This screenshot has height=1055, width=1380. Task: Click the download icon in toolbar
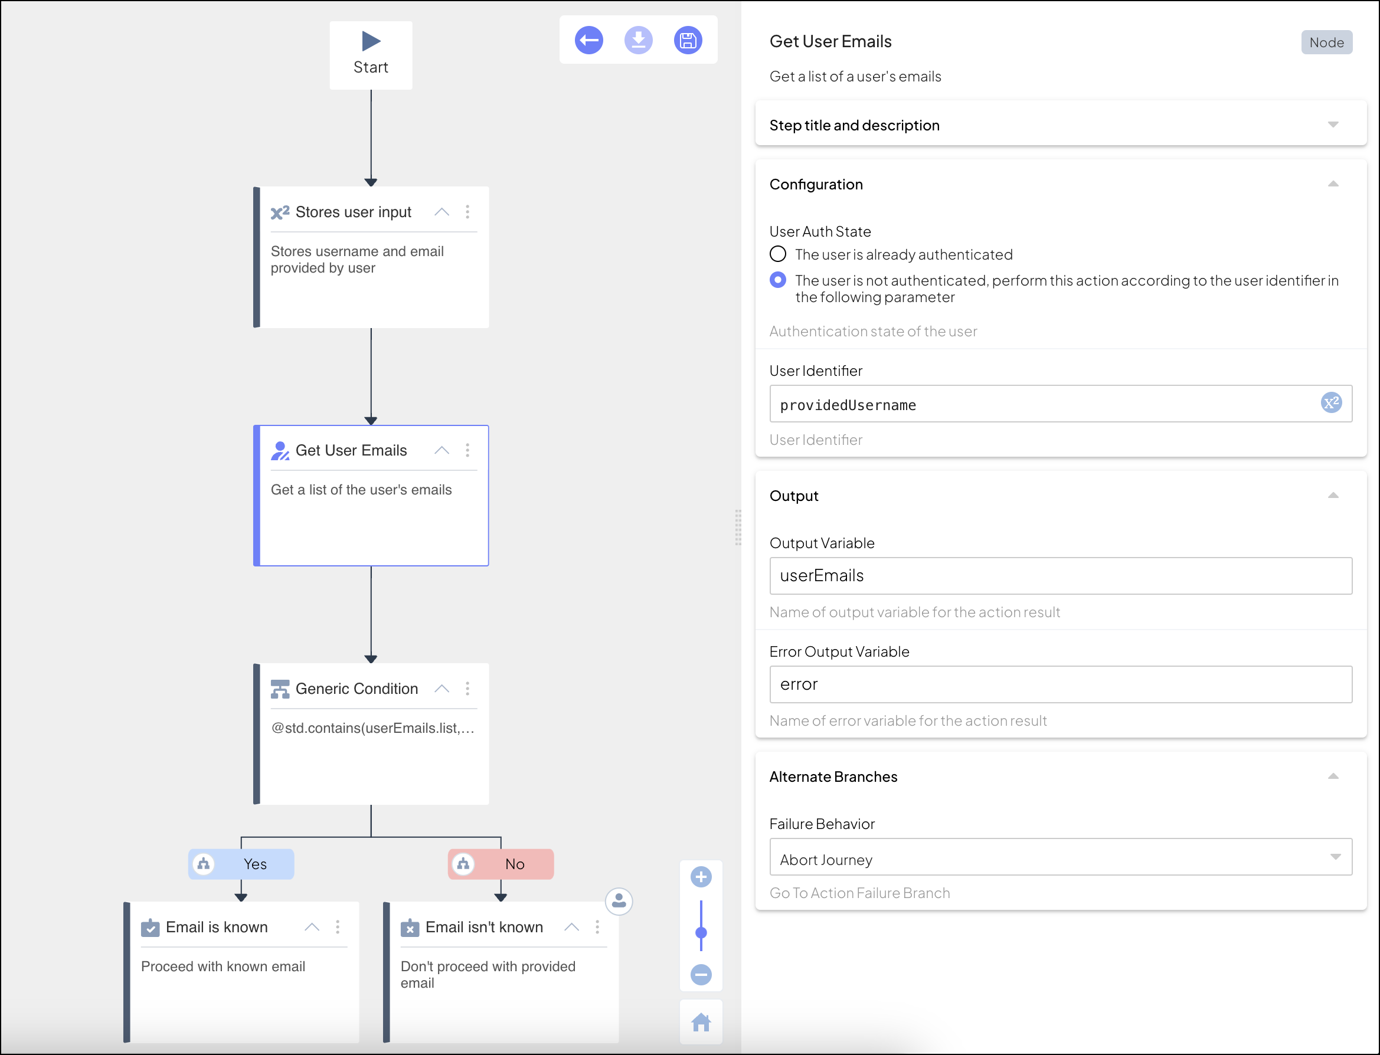pyautogui.click(x=638, y=41)
